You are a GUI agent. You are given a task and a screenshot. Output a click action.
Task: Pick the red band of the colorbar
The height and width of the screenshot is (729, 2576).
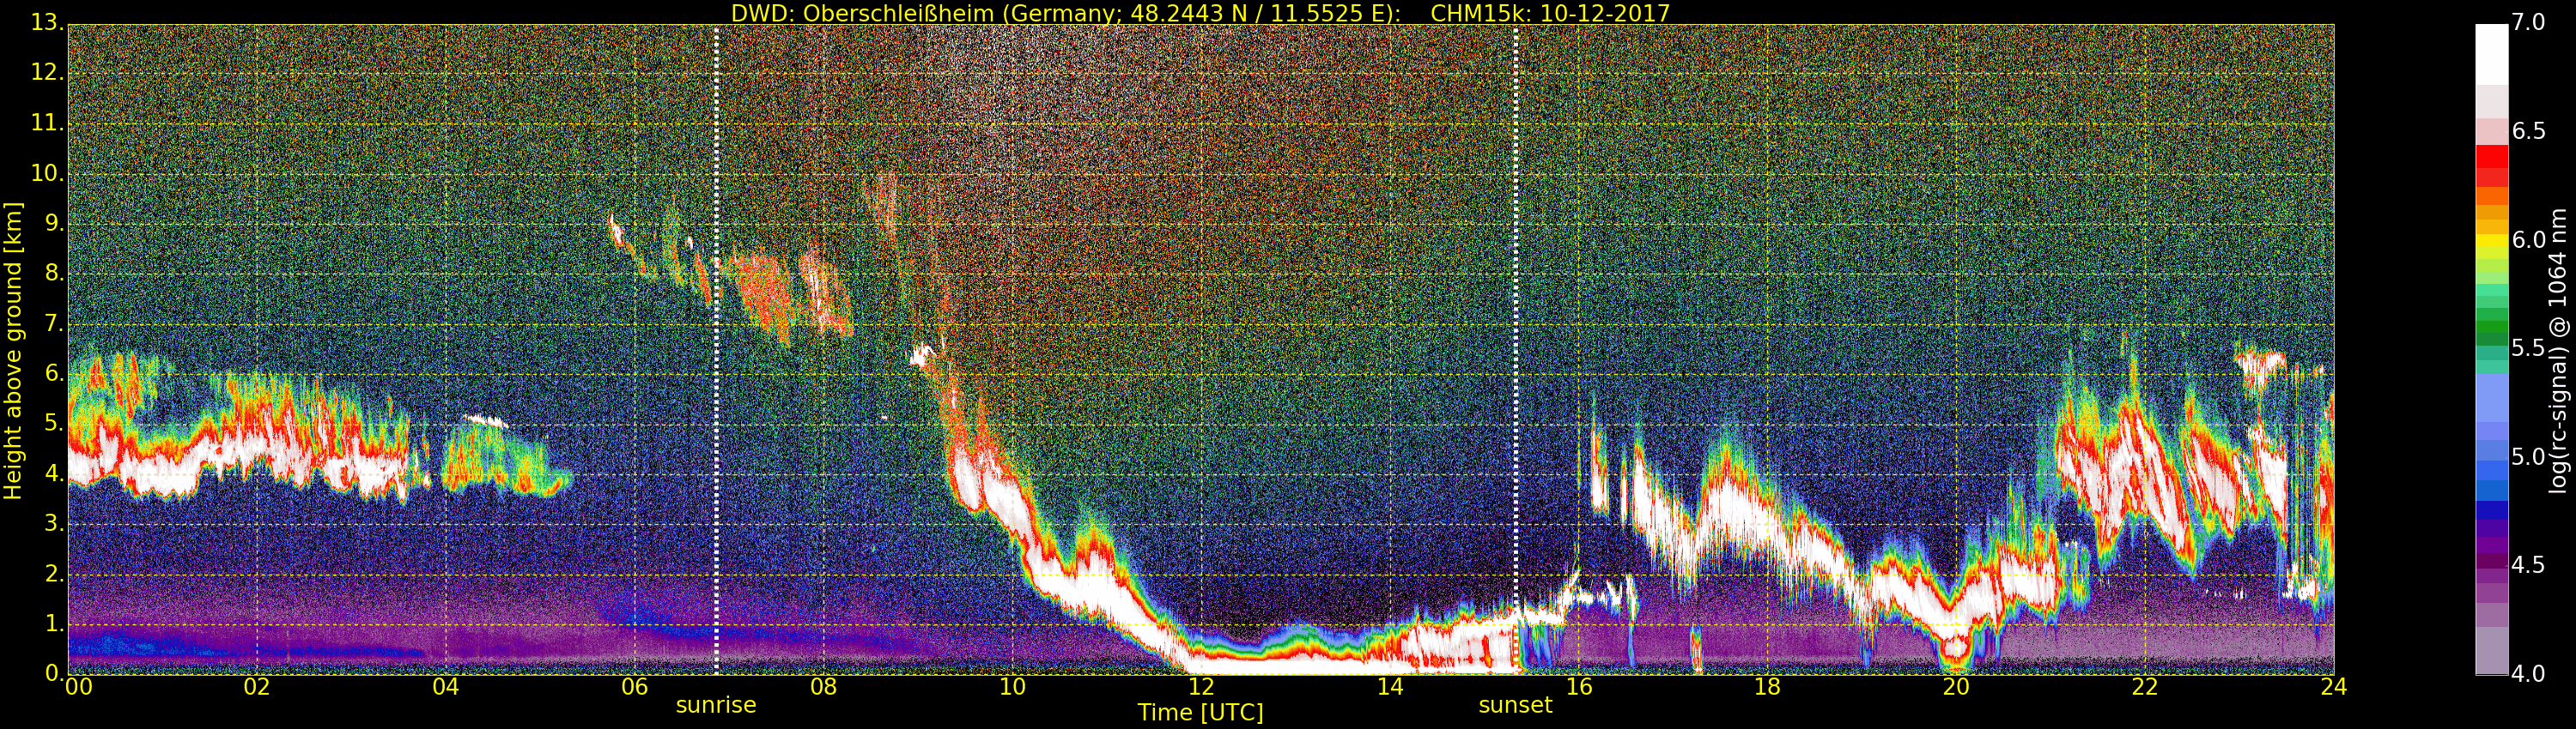(x=2491, y=157)
